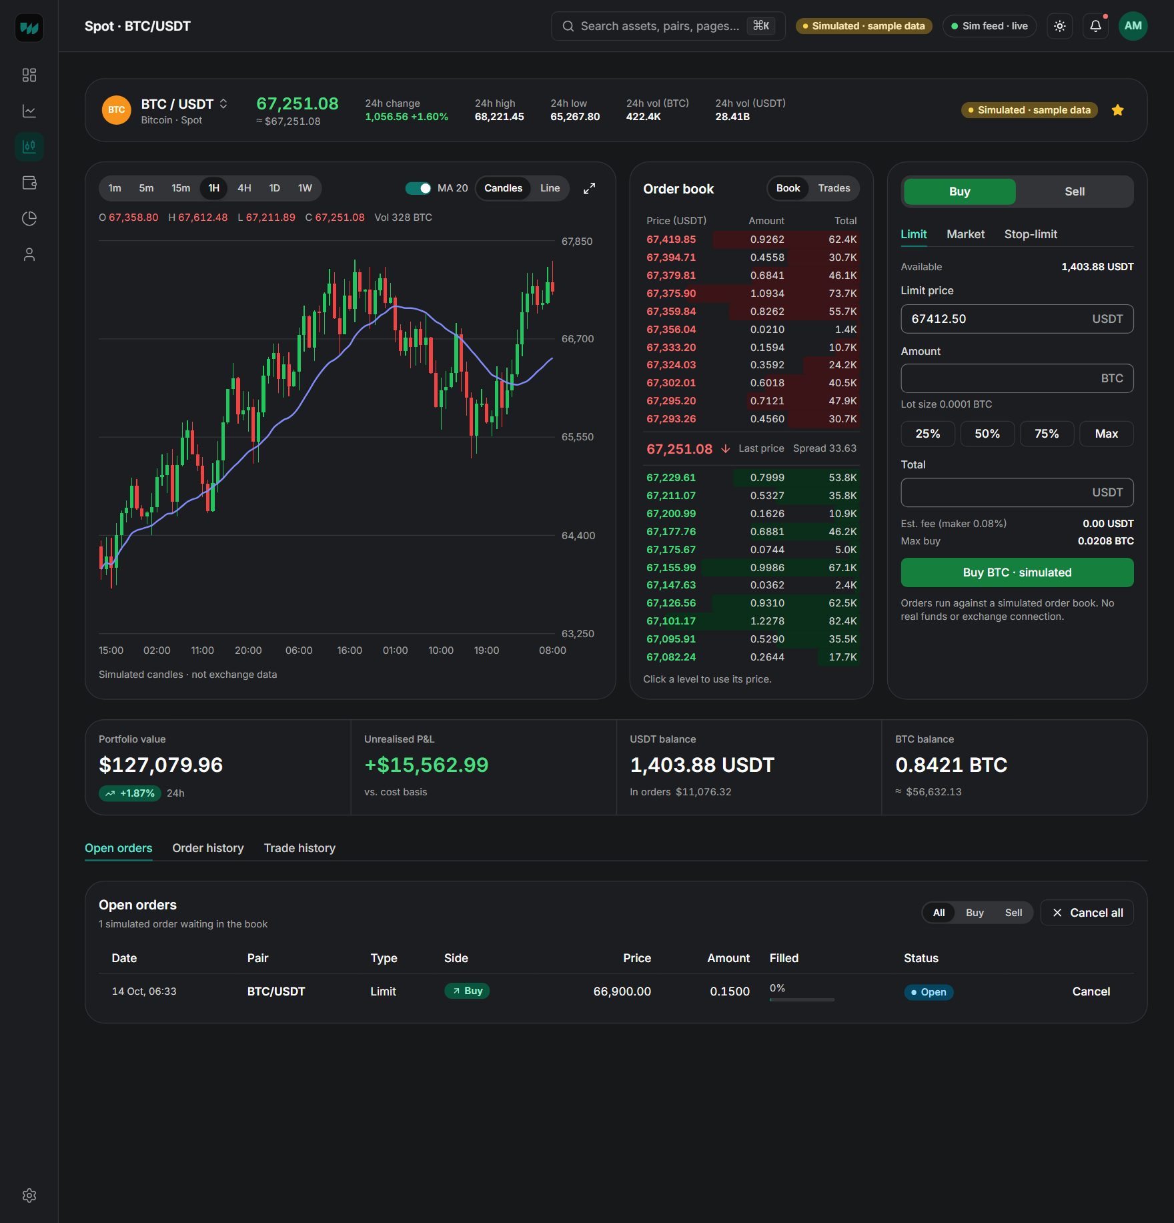The height and width of the screenshot is (1223, 1174).
Task: Open the wallet sidebar icon
Action: [29, 183]
